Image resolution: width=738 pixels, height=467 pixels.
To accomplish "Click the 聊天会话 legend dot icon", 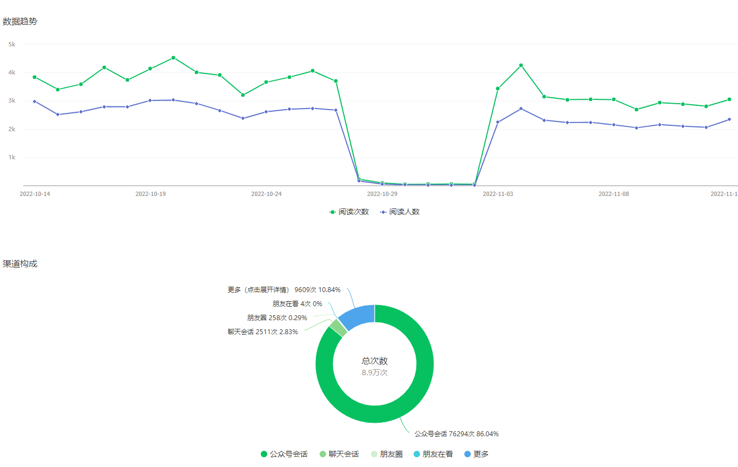I will pyautogui.click(x=323, y=454).
